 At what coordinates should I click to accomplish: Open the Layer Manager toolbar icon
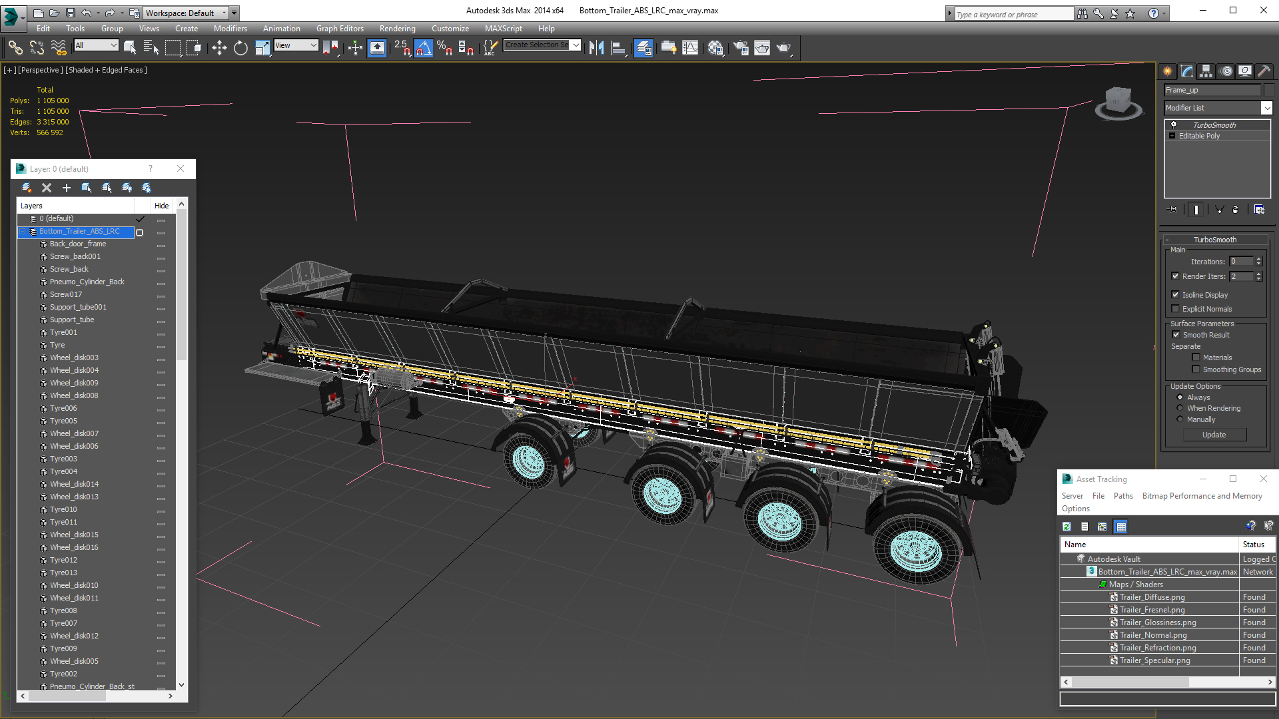(643, 47)
